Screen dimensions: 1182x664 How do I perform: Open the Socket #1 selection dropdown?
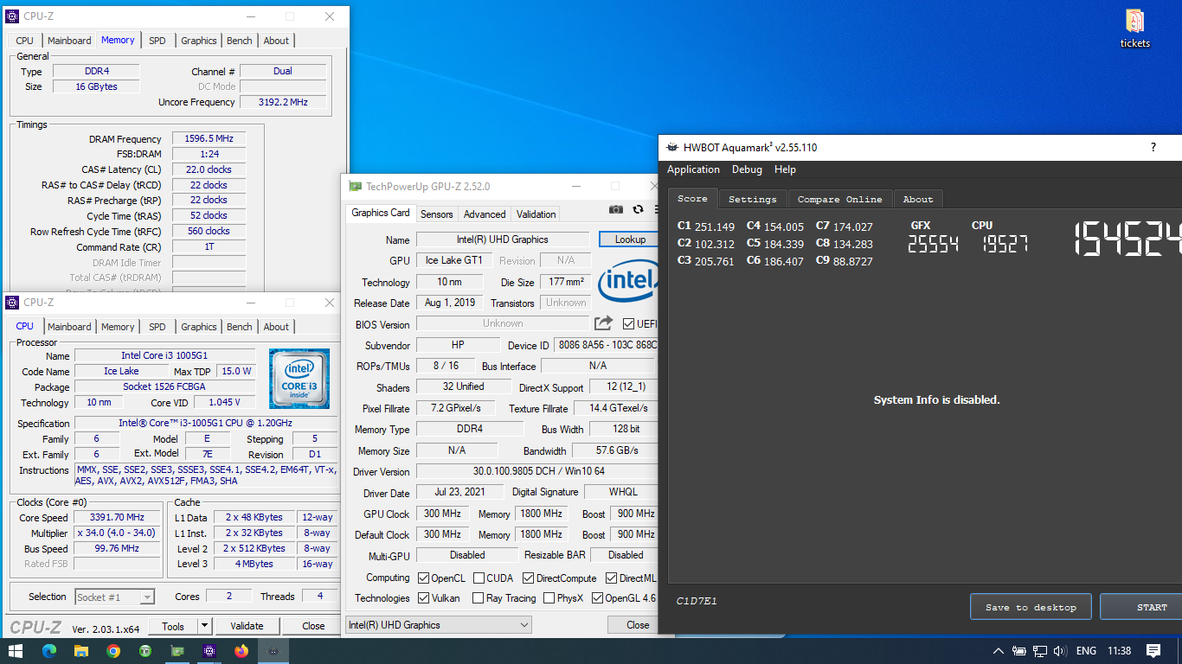(x=114, y=597)
